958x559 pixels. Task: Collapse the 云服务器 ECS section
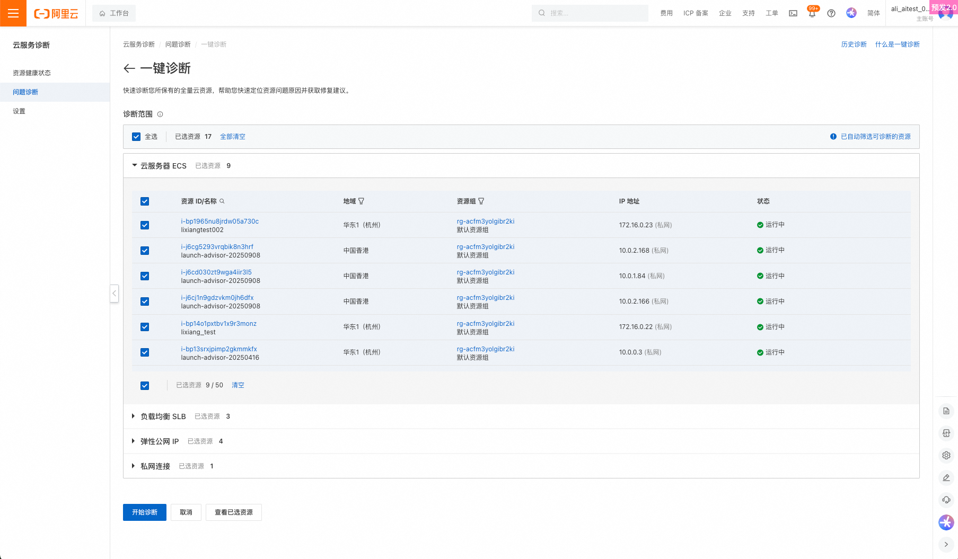pyautogui.click(x=134, y=165)
